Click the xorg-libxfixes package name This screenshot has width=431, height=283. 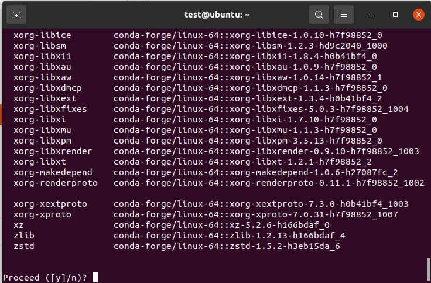pyautogui.click(x=50, y=109)
